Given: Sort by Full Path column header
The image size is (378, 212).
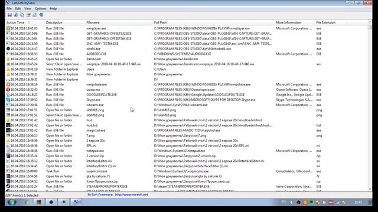Looking at the screenshot, I should tap(214, 22).
